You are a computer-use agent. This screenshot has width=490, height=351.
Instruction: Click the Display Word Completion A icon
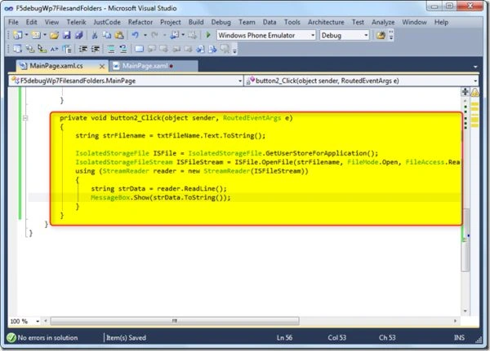(x=54, y=49)
